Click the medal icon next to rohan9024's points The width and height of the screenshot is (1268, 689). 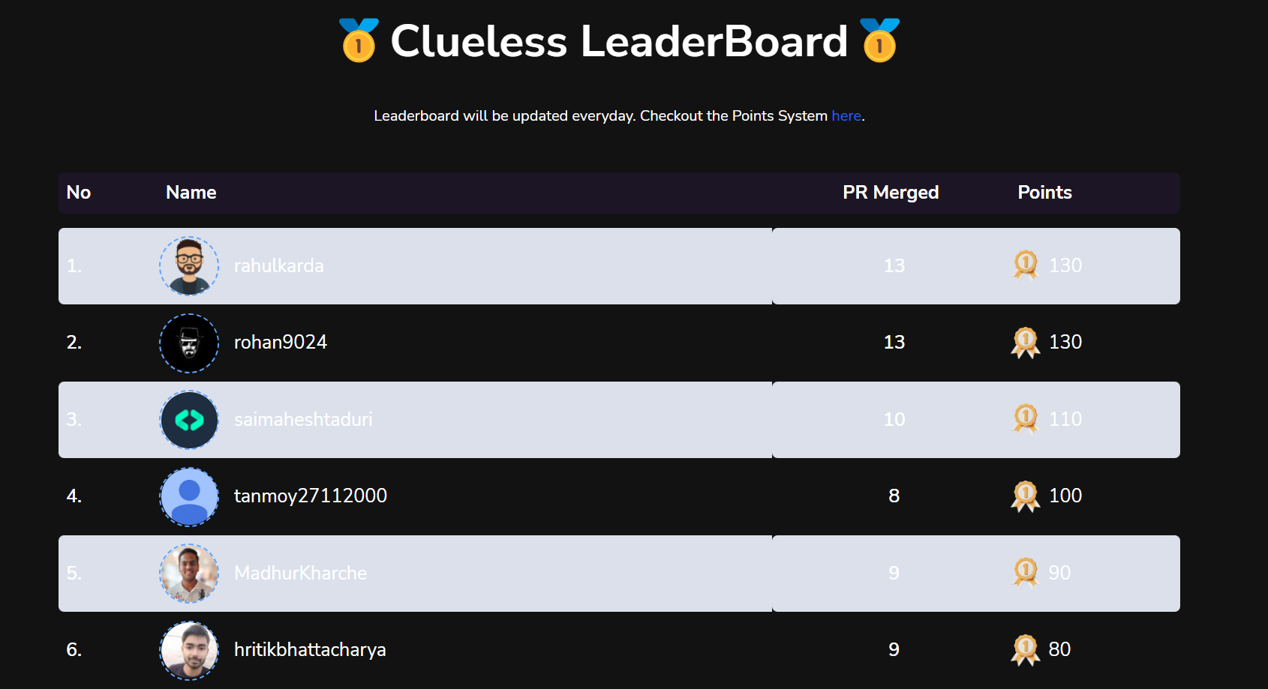pos(1025,343)
